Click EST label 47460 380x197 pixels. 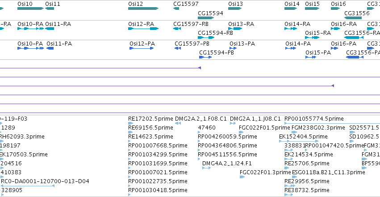[207, 128]
